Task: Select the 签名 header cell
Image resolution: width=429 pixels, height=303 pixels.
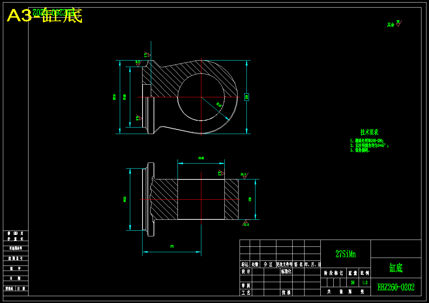Action: coord(298,264)
